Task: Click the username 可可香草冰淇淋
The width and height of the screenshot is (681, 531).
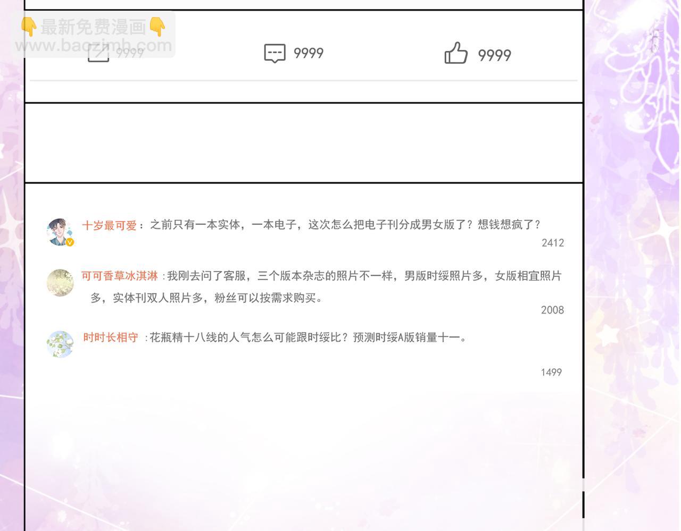Action: [120, 276]
